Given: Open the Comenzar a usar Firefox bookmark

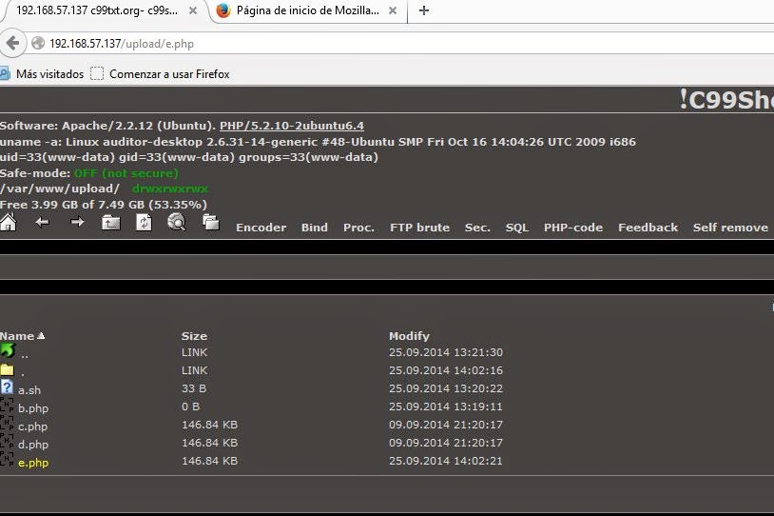Looking at the screenshot, I should pos(169,73).
